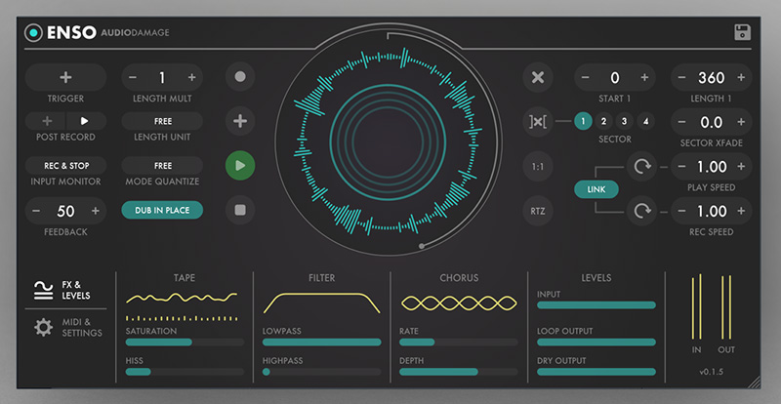Adjust the Lowpass filter slider

pos(322,343)
